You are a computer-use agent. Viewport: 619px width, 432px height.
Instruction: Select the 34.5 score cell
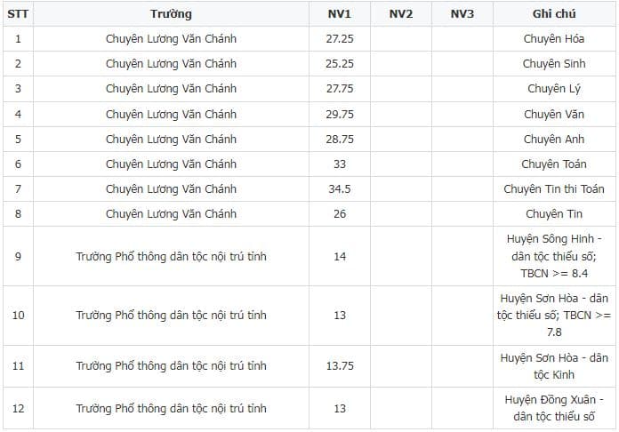339,189
